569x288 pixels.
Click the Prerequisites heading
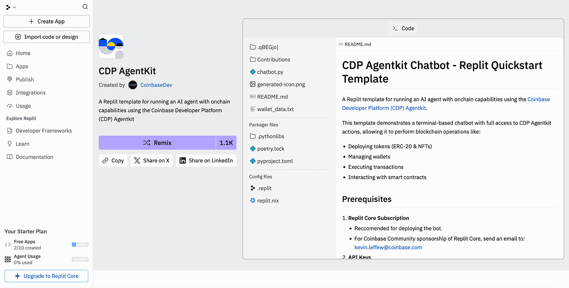(x=367, y=199)
